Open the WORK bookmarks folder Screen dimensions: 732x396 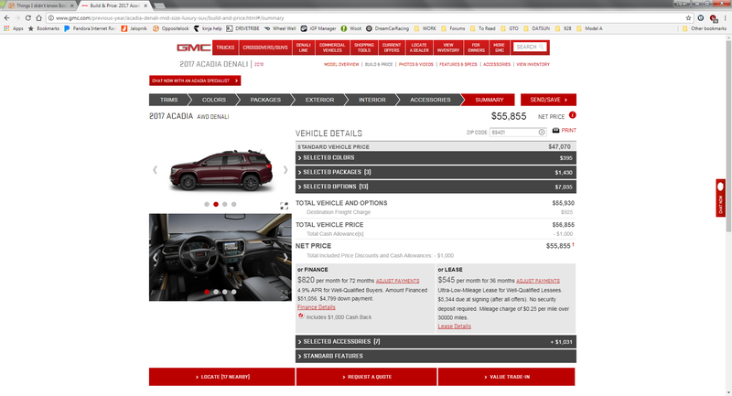click(x=425, y=28)
